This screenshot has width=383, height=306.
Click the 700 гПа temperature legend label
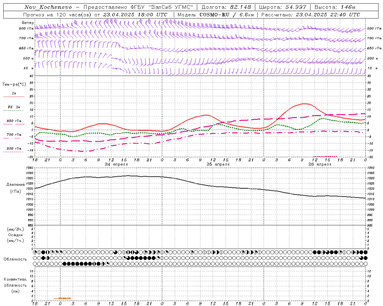(x=14, y=135)
